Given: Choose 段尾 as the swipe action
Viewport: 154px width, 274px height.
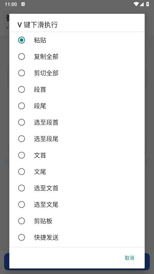Looking at the screenshot, I should tap(77, 106).
